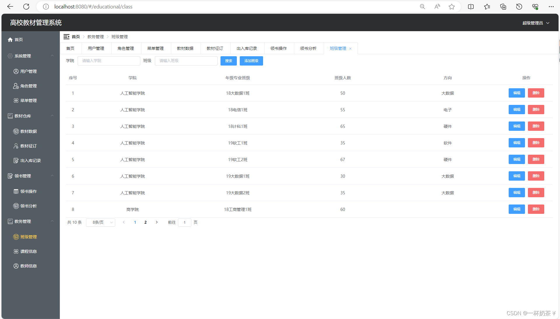Click the 角色管理 icon in sidebar

pos(16,86)
